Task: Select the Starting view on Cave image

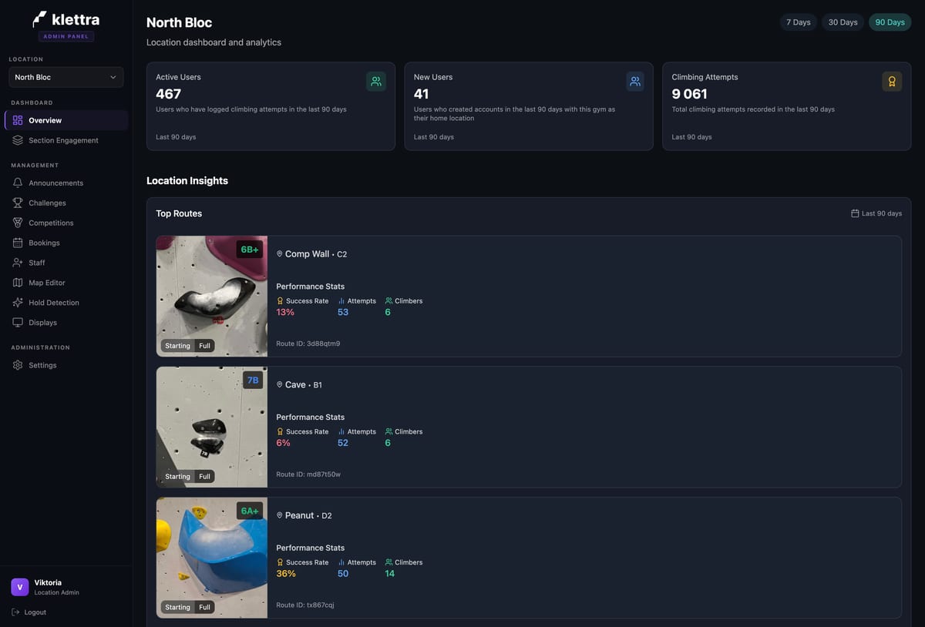Action: pyautogui.click(x=177, y=477)
